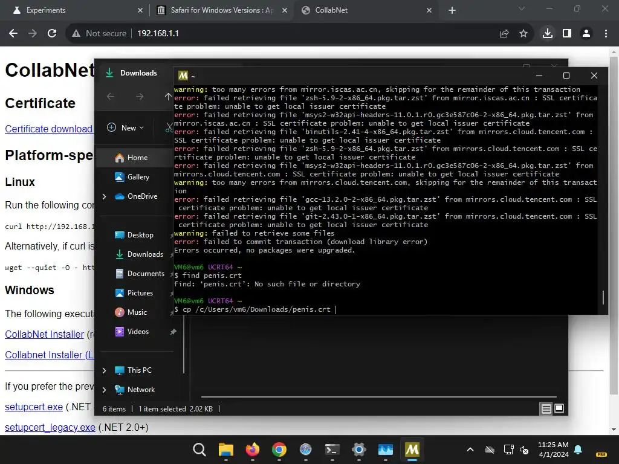The image size is (619, 464).
Task: Open Collabnet Installer (L link
Action: tap(50, 355)
